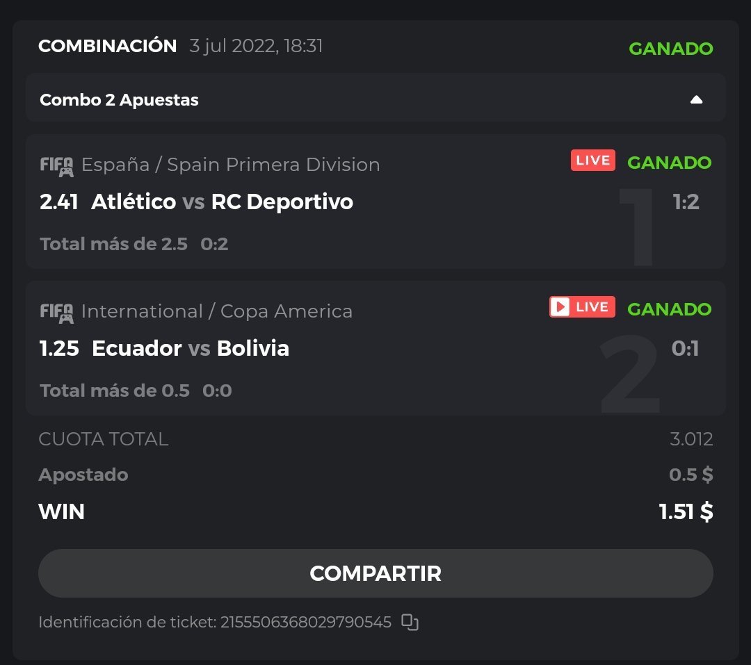This screenshot has width=751, height=665.
Task: Click the FIFA icon beside Spain Primera Division
Action: click(56, 165)
